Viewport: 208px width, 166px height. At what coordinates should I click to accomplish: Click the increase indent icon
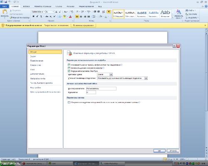click(99, 12)
